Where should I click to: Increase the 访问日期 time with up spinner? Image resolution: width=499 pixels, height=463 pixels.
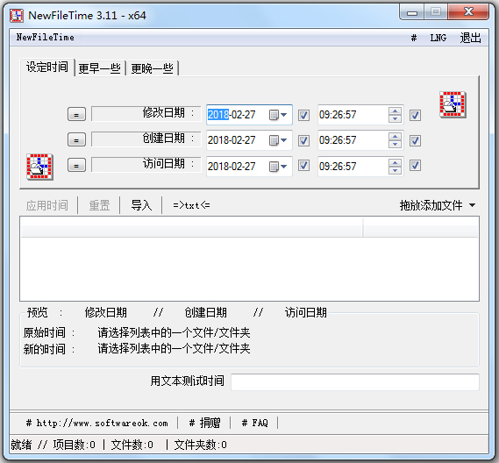395,162
